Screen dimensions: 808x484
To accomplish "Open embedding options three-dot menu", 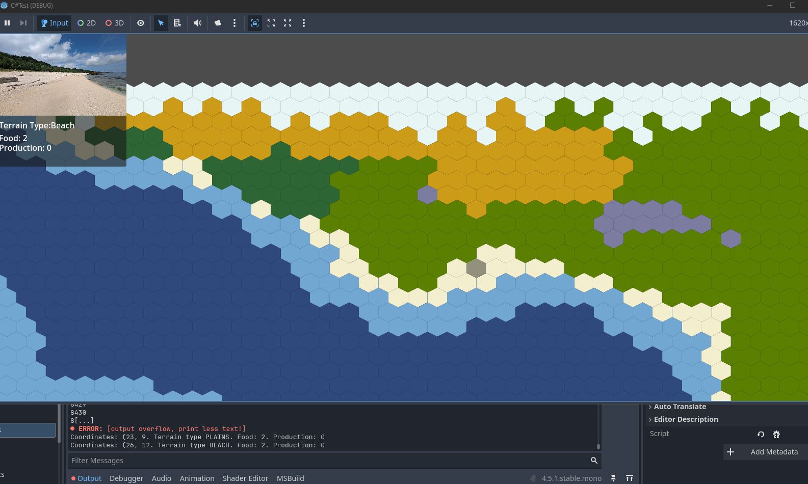I will coord(304,23).
